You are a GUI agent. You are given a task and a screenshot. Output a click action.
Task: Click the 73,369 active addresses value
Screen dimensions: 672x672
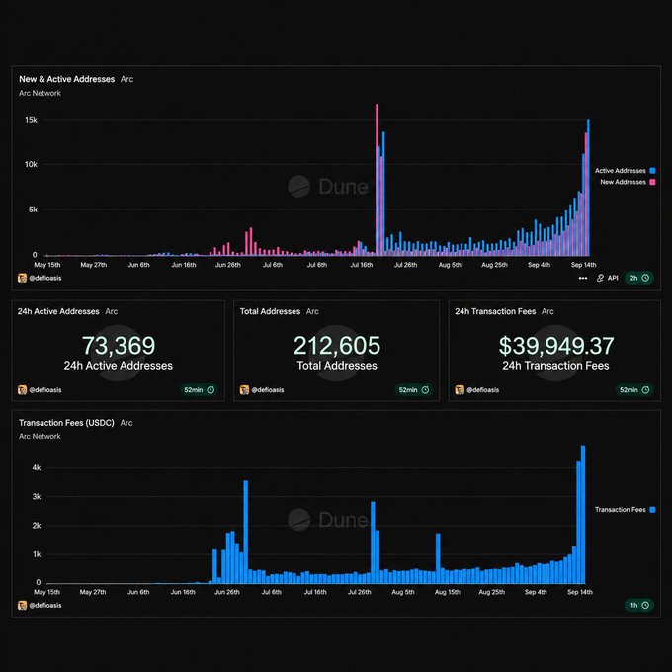click(x=119, y=346)
